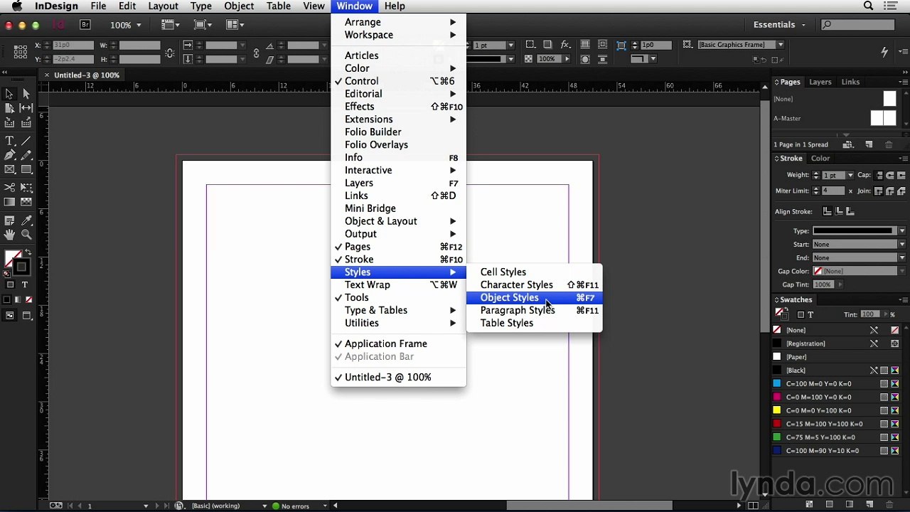This screenshot has width=910, height=512.
Task: Open the stroke Weight dropdown
Action: [850, 175]
